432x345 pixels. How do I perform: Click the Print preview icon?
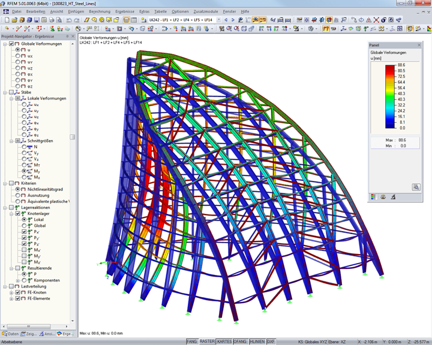pyautogui.click(x=59, y=20)
